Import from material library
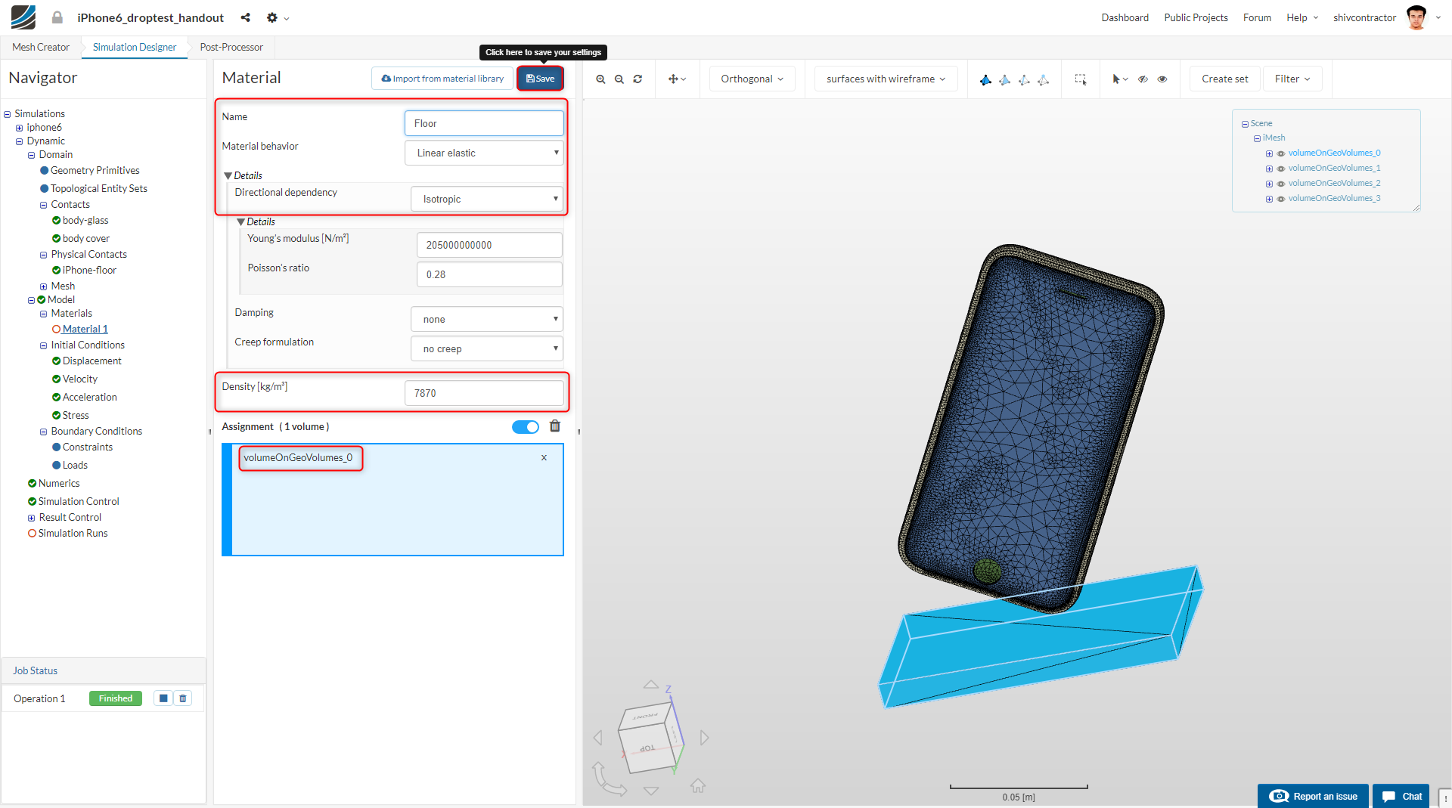The image size is (1452, 808). tap(442, 79)
